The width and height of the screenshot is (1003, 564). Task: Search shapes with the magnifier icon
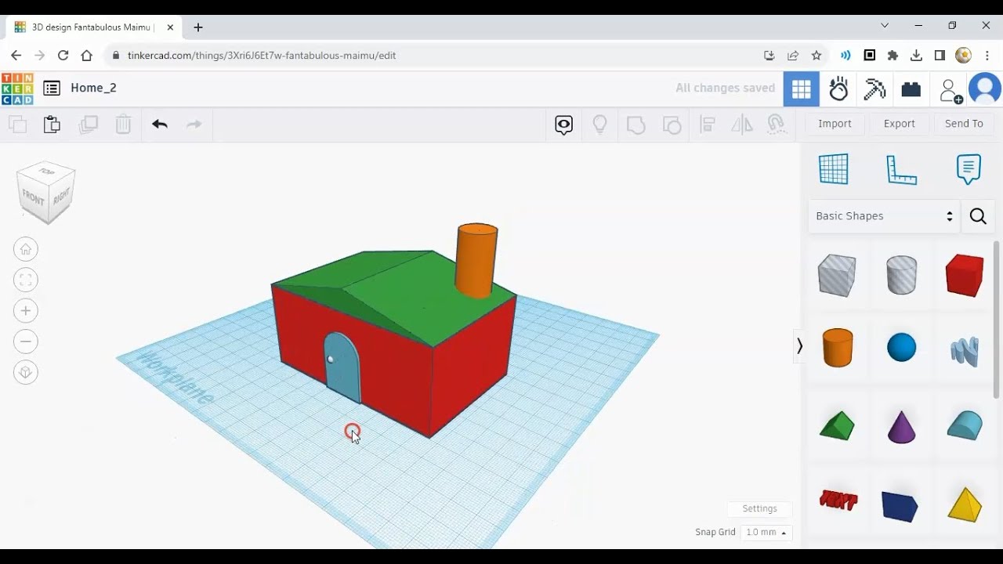978,216
